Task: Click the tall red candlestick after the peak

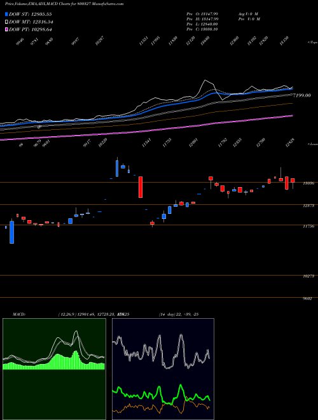Action: [141, 187]
